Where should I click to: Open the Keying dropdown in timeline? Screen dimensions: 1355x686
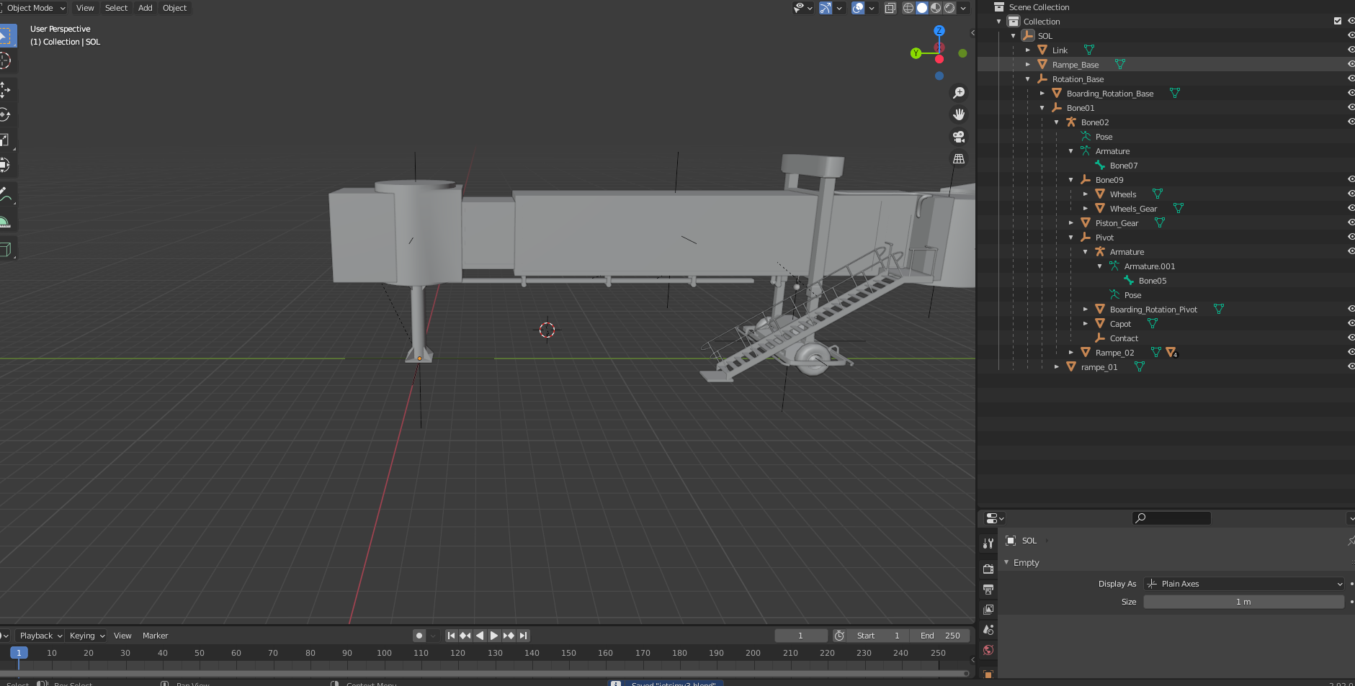click(87, 636)
